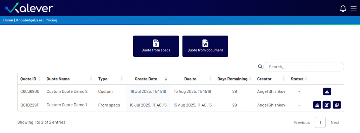Focus the Search input field
360x133 pixels.
(x=303, y=67)
